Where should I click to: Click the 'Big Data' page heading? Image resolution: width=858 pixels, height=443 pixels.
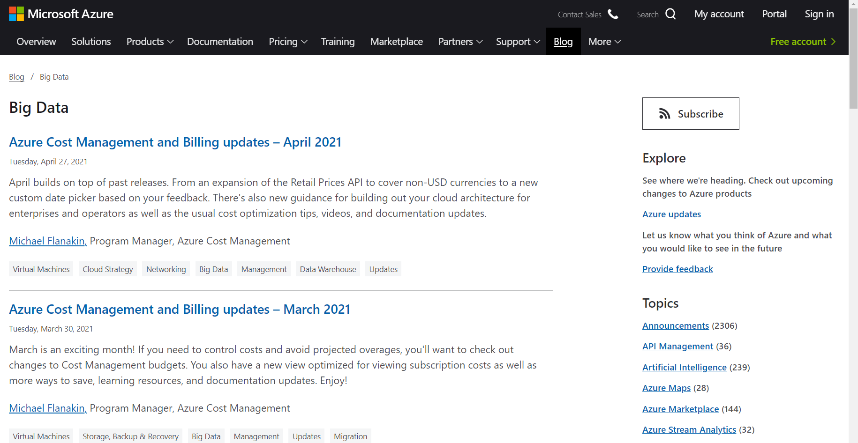[x=39, y=108]
